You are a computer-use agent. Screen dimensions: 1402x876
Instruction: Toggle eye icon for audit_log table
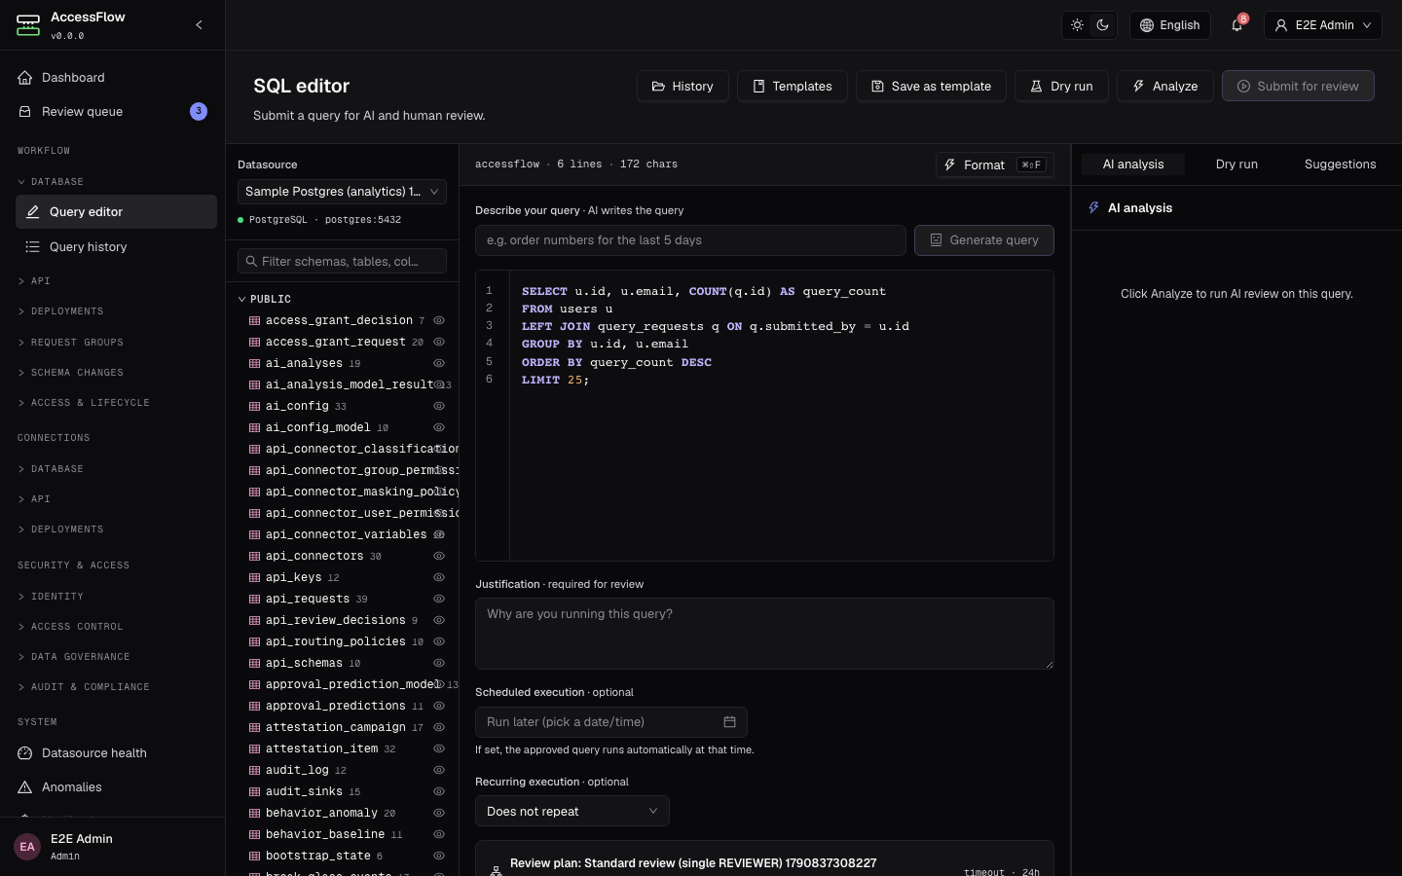tap(439, 770)
